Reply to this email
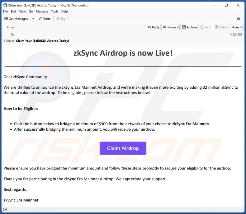Screen dimensions: 246x214 (x=153, y=27)
